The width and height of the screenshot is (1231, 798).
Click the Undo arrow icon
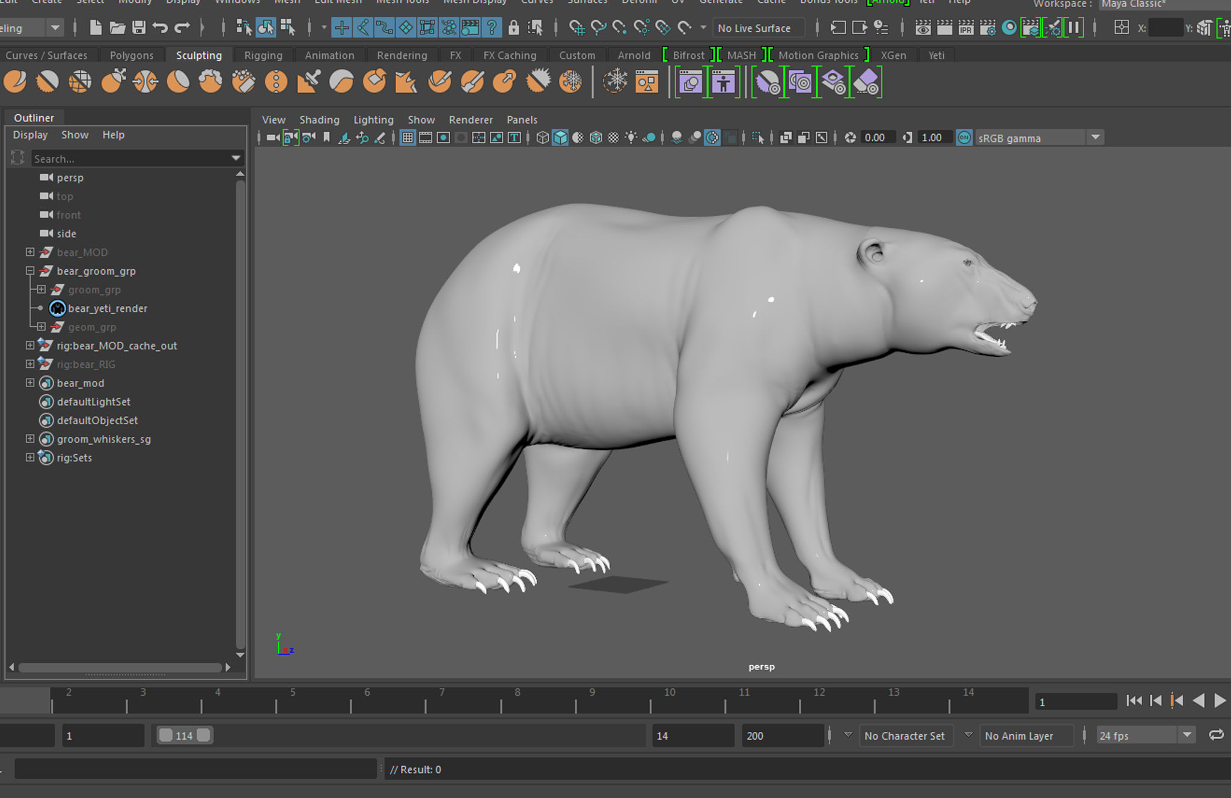click(x=160, y=27)
